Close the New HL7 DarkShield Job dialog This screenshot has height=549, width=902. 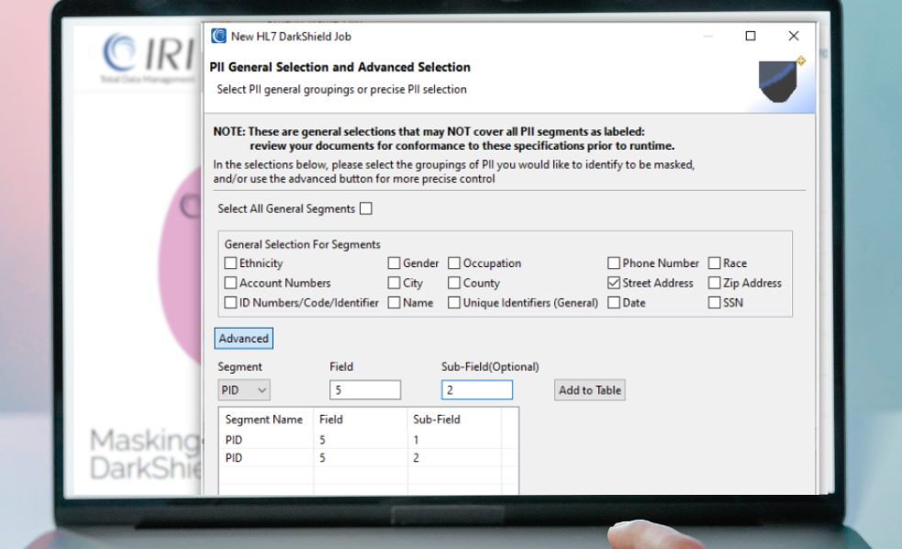click(x=794, y=36)
